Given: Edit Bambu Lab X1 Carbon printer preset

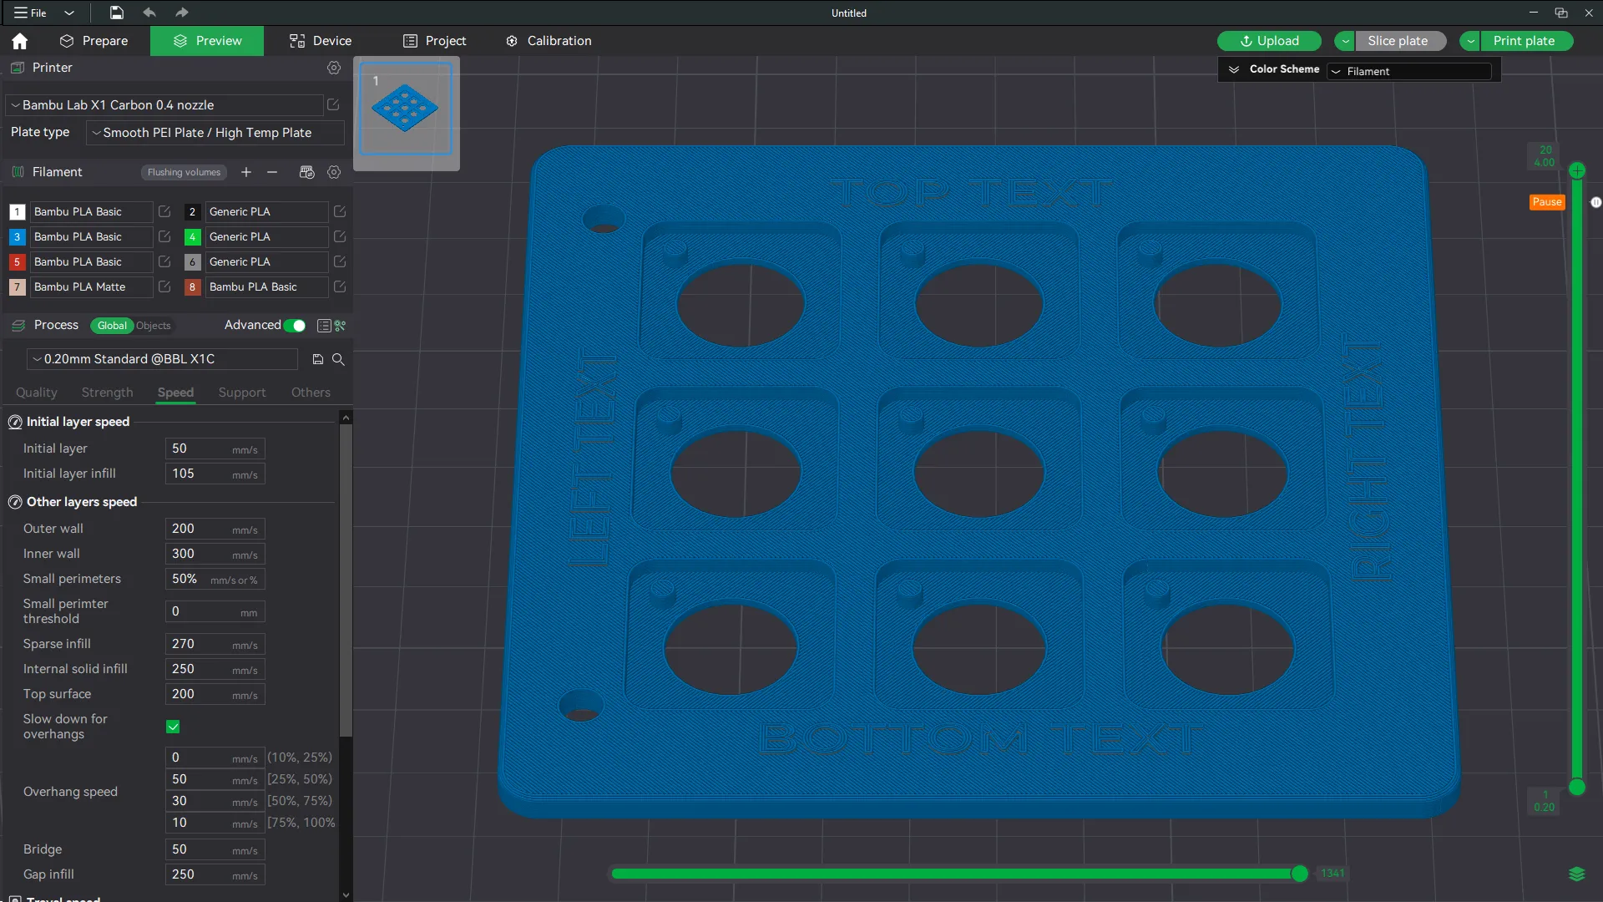Looking at the screenshot, I should click(x=333, y=105).
